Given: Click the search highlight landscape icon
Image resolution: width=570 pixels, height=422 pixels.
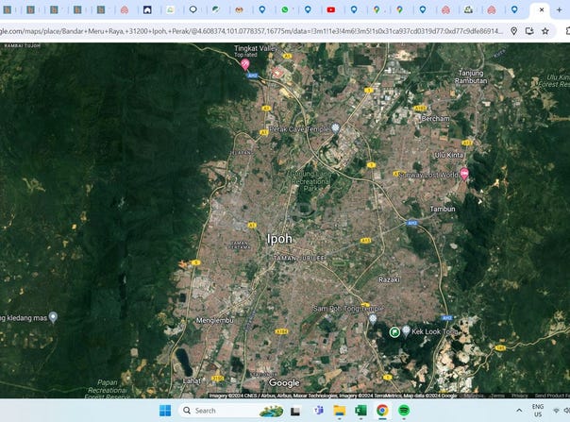Looking at the screenshot, I should (x=271, y=411).
